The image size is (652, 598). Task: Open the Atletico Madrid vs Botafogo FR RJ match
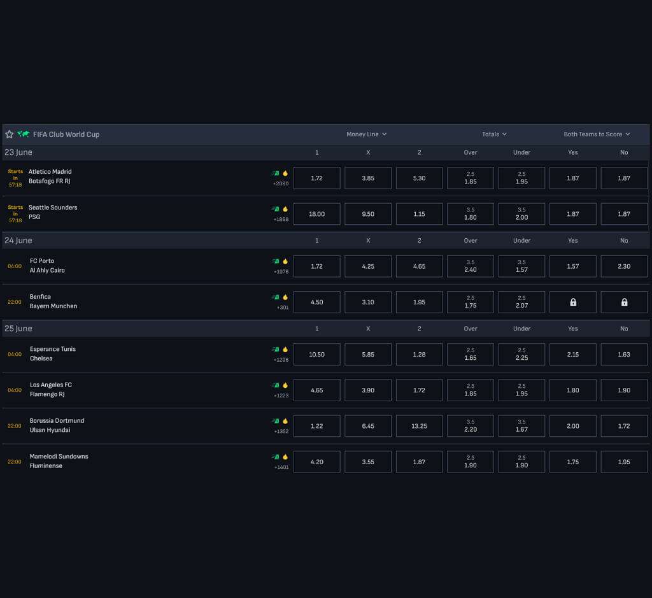(50, 176)
